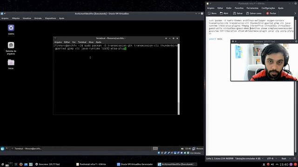The height and width of the screenshot is (167, 298).
Task: Click purple circular icon in host tray
Action: tap(291, 164)
